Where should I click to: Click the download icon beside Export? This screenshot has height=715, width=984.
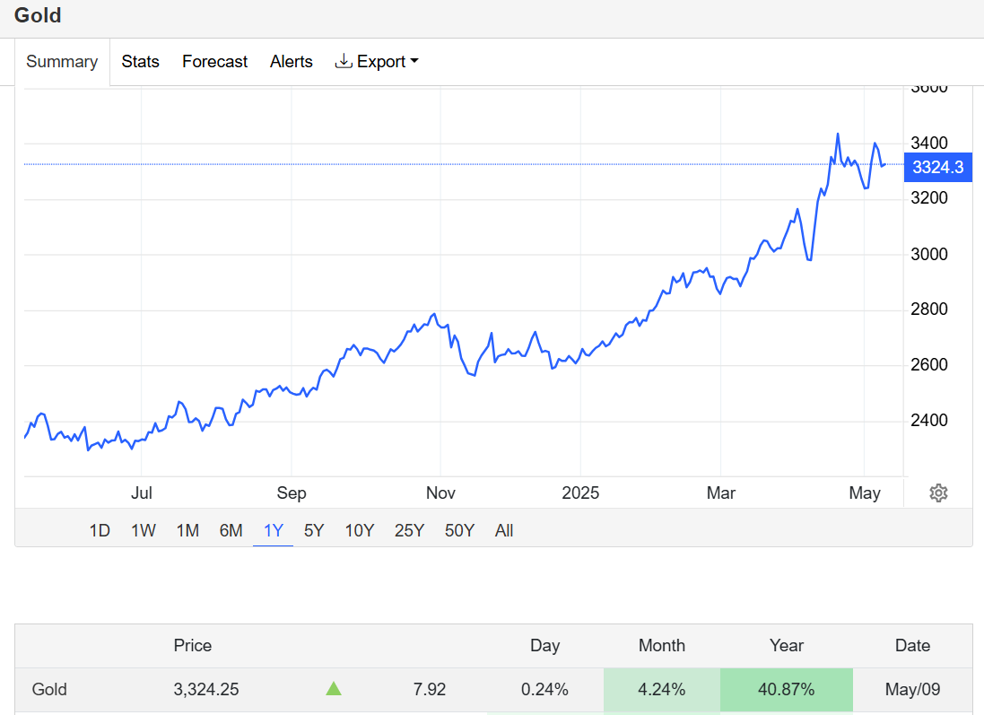click(x=343, y=61)
